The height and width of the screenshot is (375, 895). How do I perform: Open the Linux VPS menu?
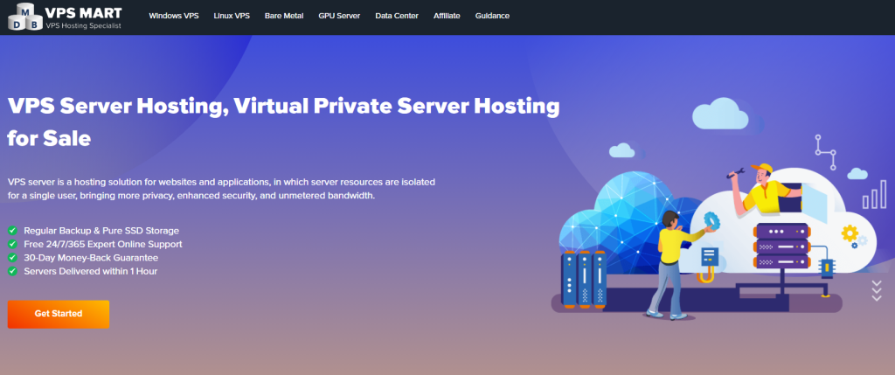point(232,16)
